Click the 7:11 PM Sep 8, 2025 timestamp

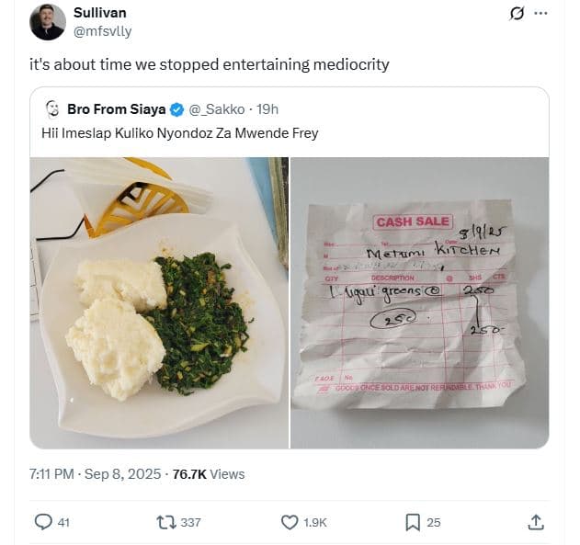(95, 473)
